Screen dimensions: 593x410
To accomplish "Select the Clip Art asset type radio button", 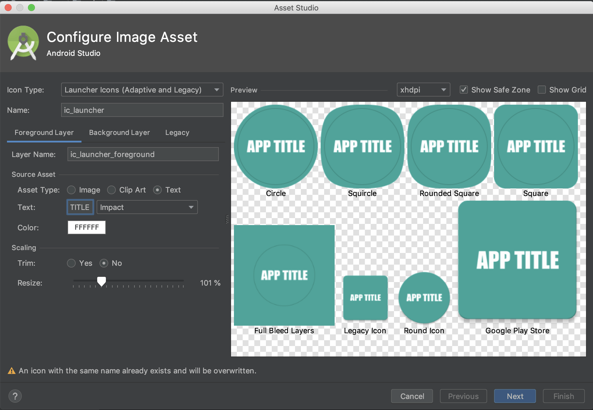I will tap(111, 190).
